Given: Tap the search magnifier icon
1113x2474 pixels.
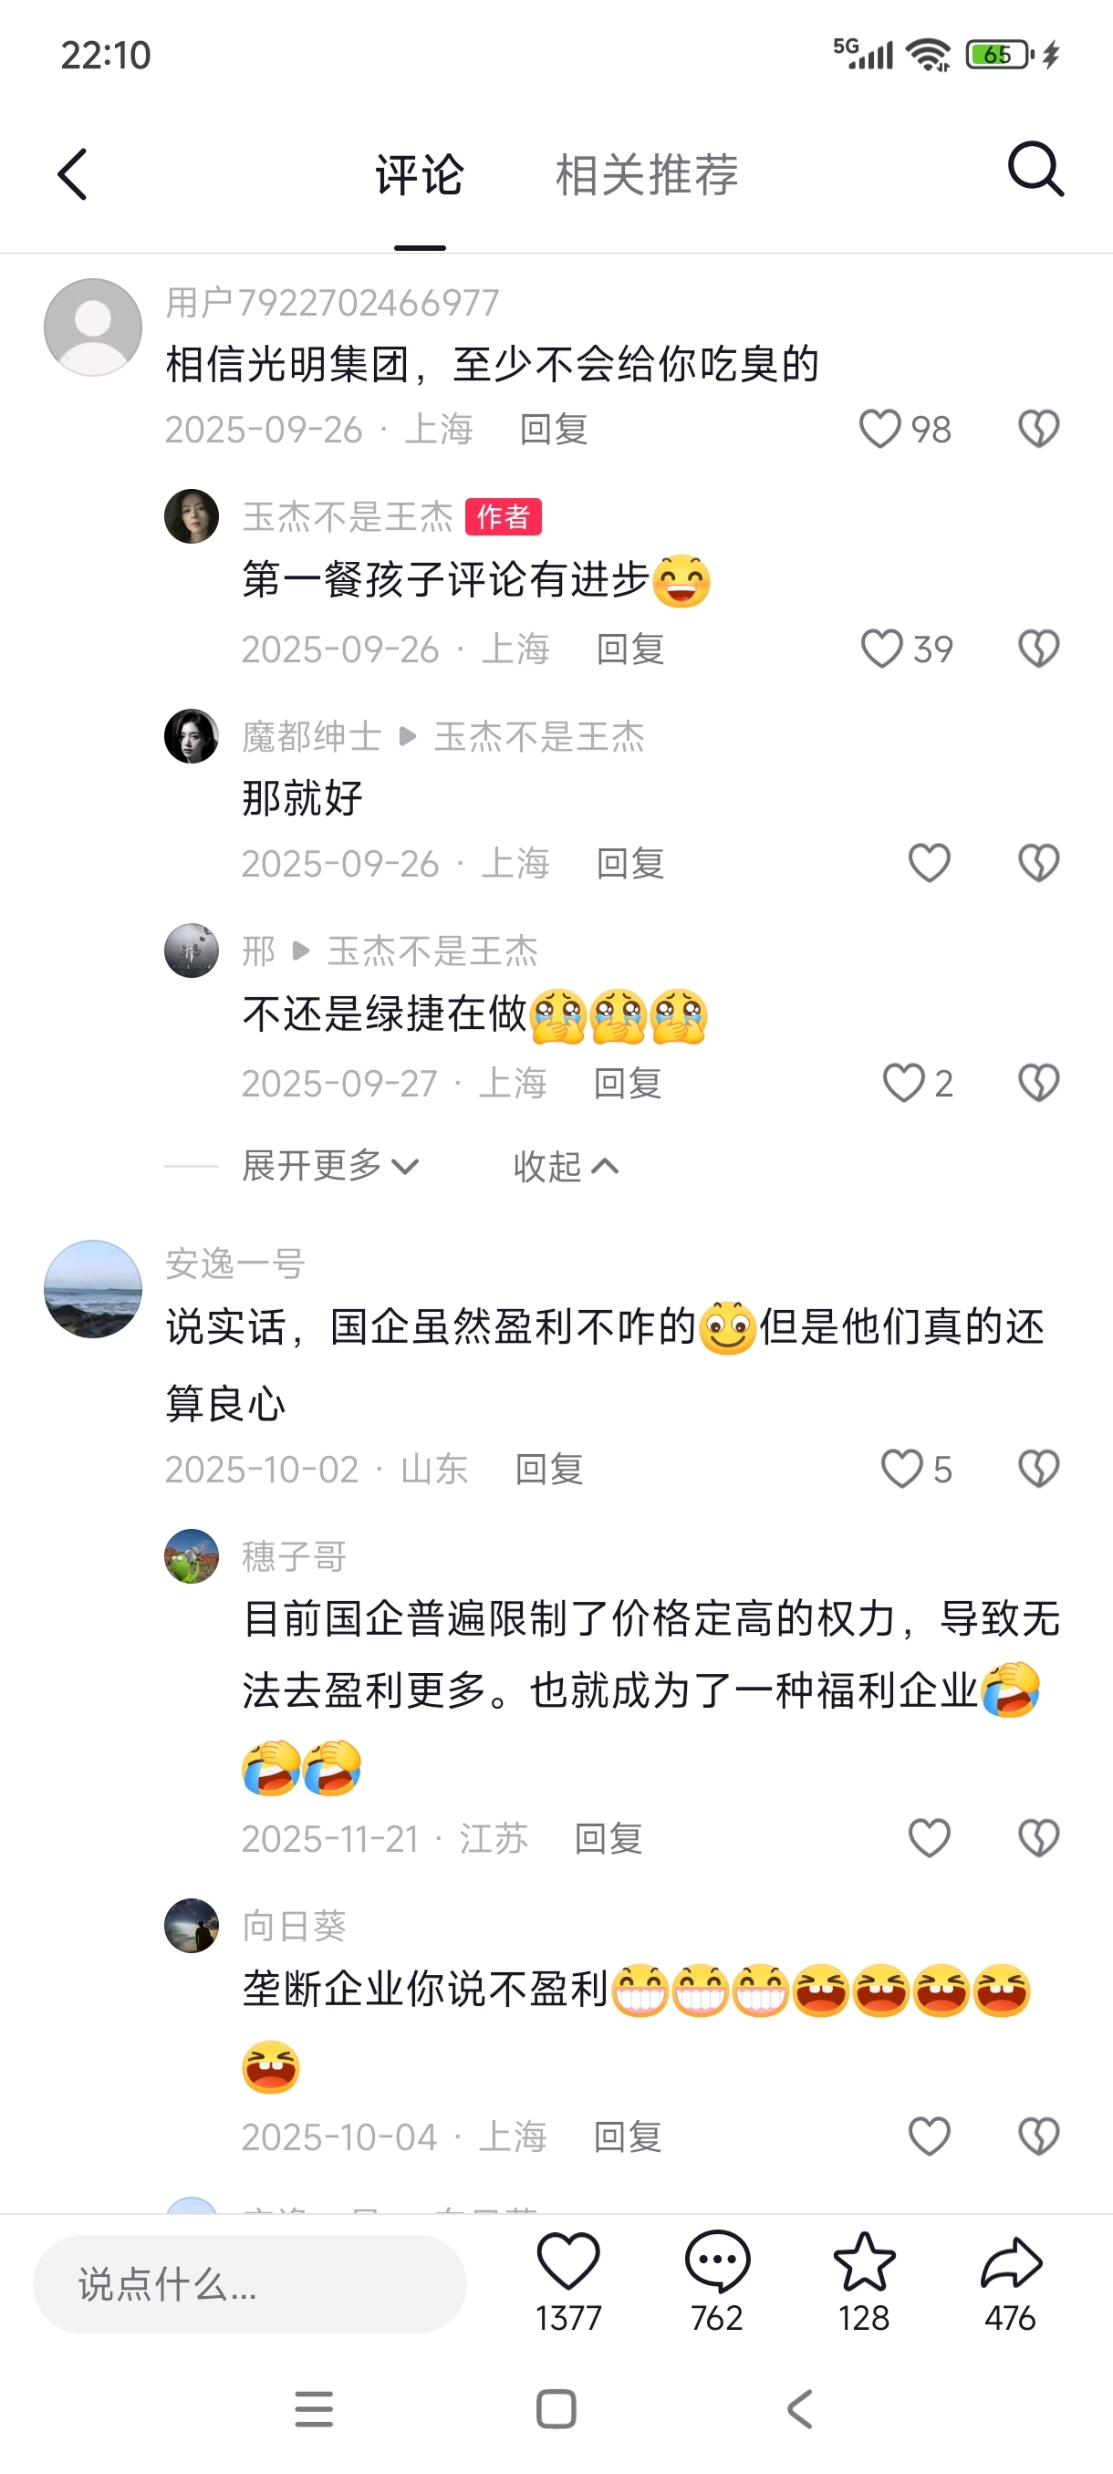Looking at the screenshot, I should 1035,170.
